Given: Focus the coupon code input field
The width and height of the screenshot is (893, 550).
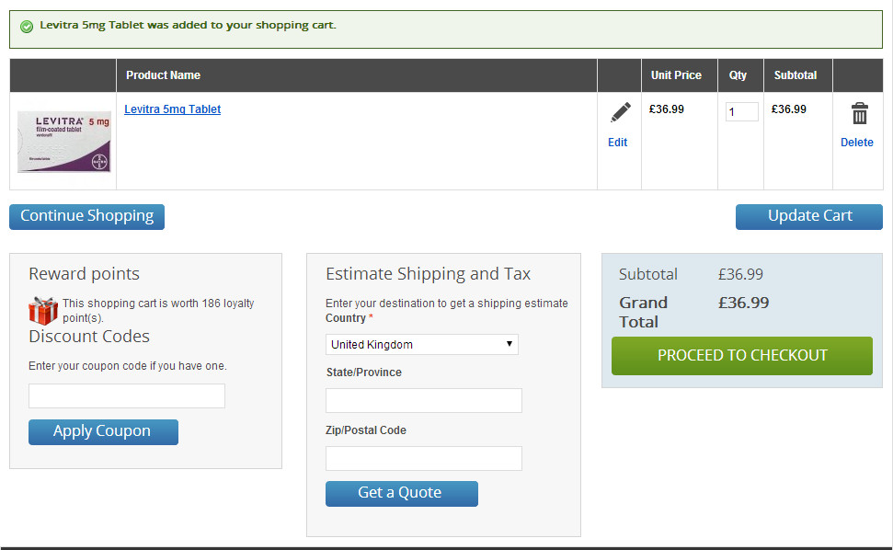Looking at the screenshot, I should coord(127,395).
